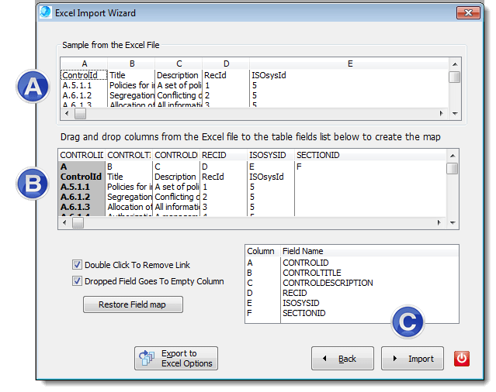496x392 pixels.
Task: Select SECTIONID row in field name list
Action: [x=352, y=313]
